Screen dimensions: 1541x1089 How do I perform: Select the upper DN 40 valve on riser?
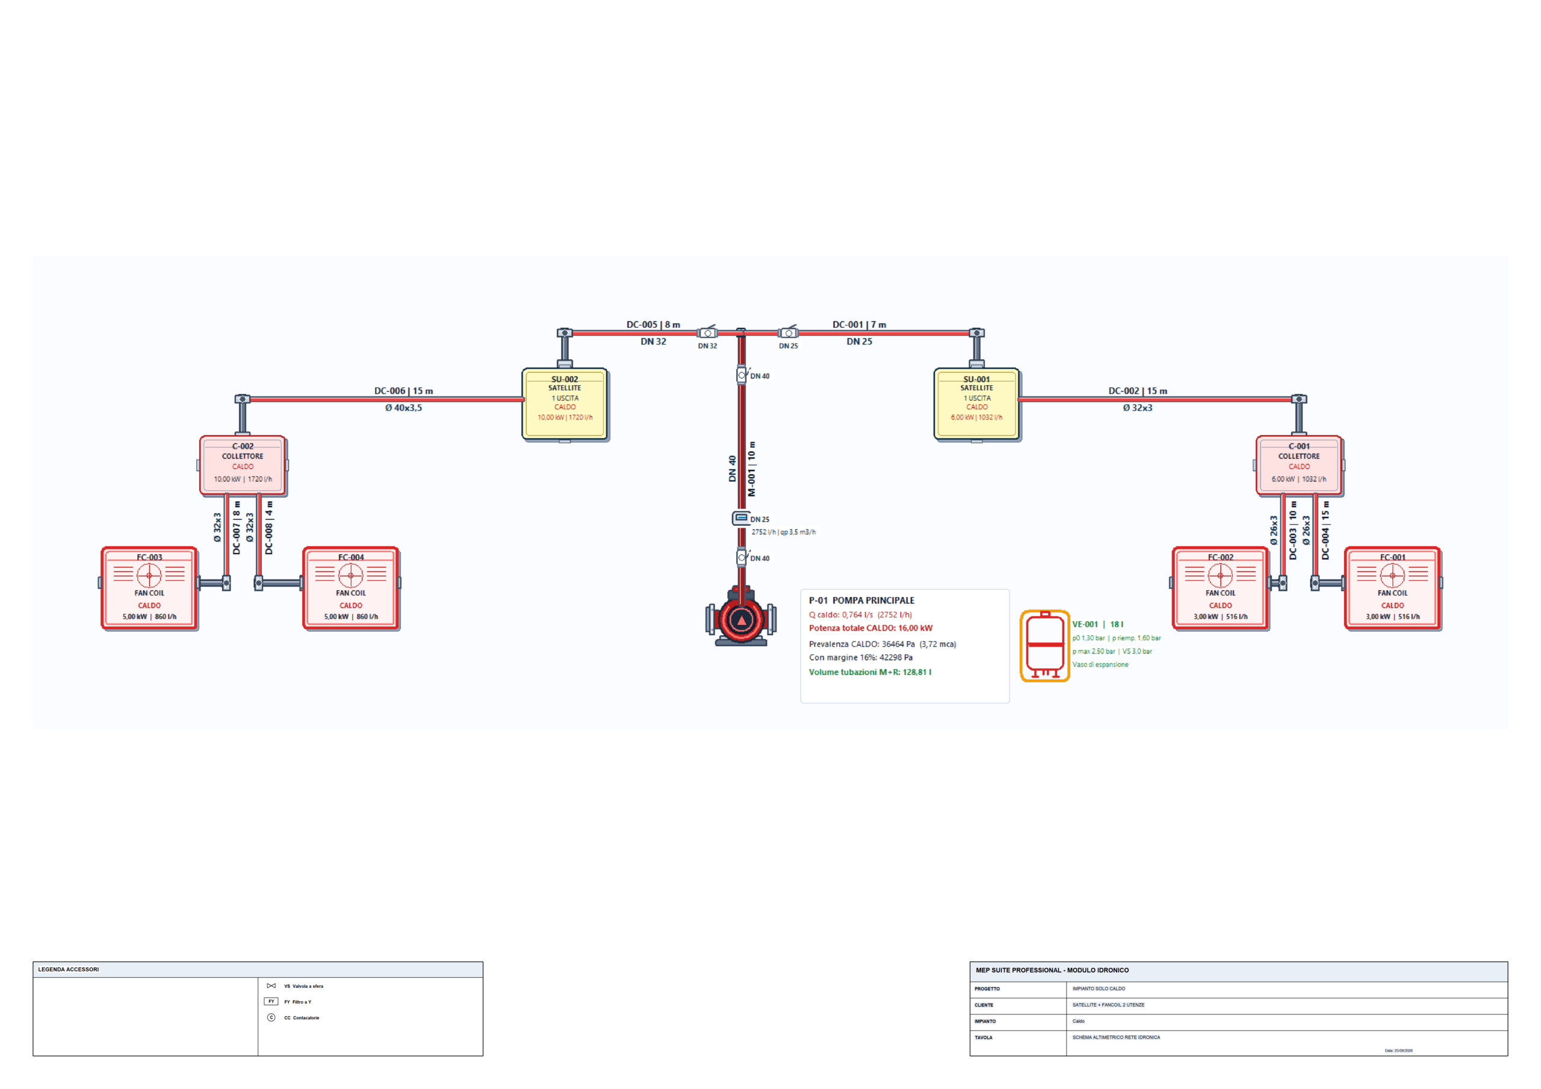[742, 375]
